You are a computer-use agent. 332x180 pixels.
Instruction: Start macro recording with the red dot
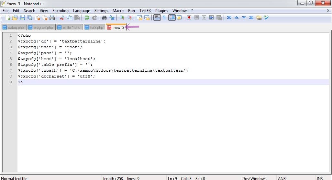[189, 18]
